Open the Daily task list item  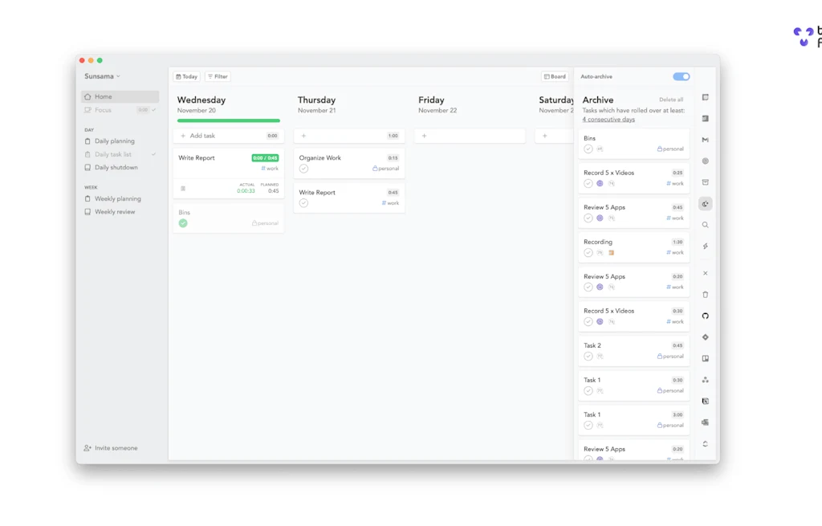pyautogui.click(x=120, y=155)
